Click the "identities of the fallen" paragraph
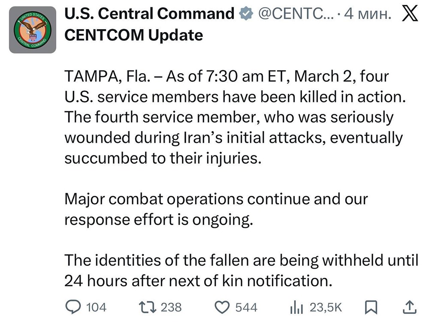Screen dimensions: 429x328 pos(240,271)
